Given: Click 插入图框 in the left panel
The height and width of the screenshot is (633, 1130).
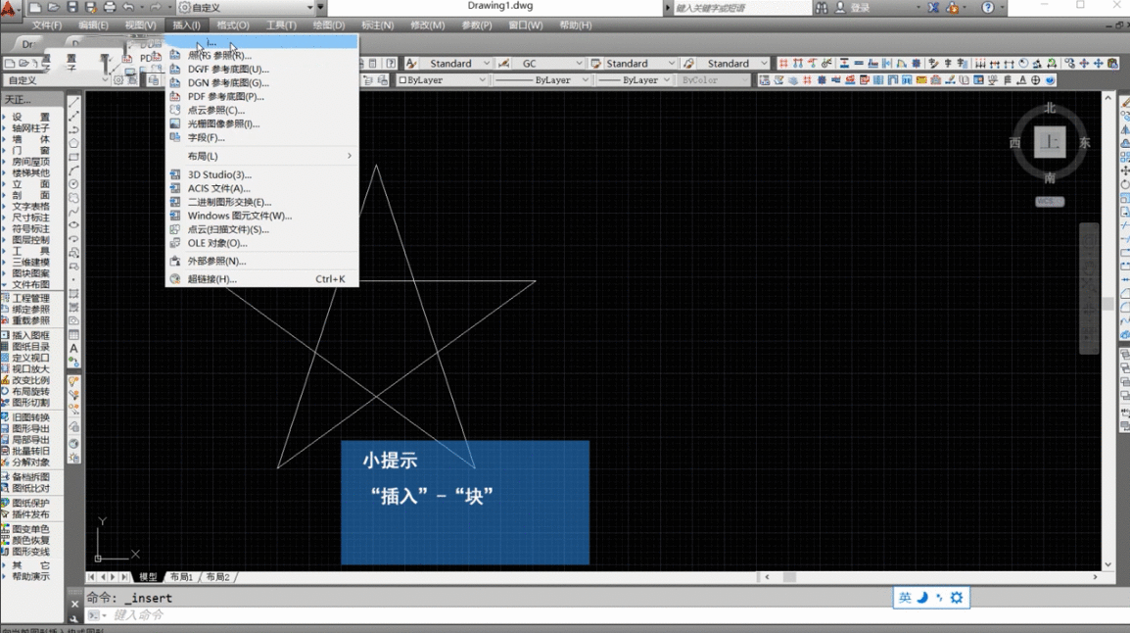Looking at the screenshot, I should [x=30, y=335].
